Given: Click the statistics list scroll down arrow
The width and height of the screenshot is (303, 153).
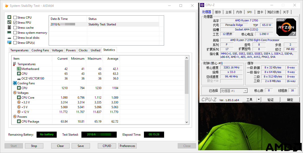Looking at the screenshot, I should [187, 122].
